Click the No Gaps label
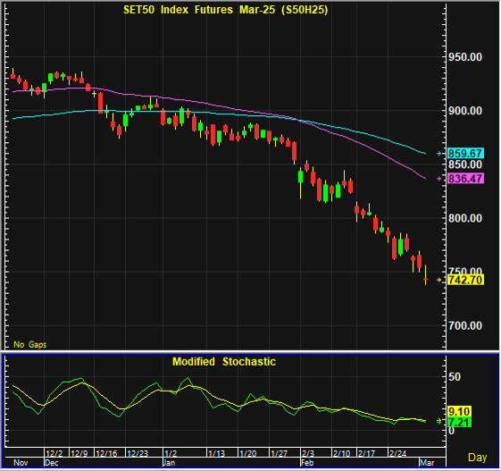This screenshot has width=501, height=471. pos(30,345)
